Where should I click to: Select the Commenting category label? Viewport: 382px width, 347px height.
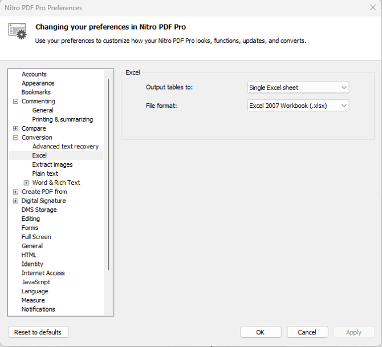38,101
